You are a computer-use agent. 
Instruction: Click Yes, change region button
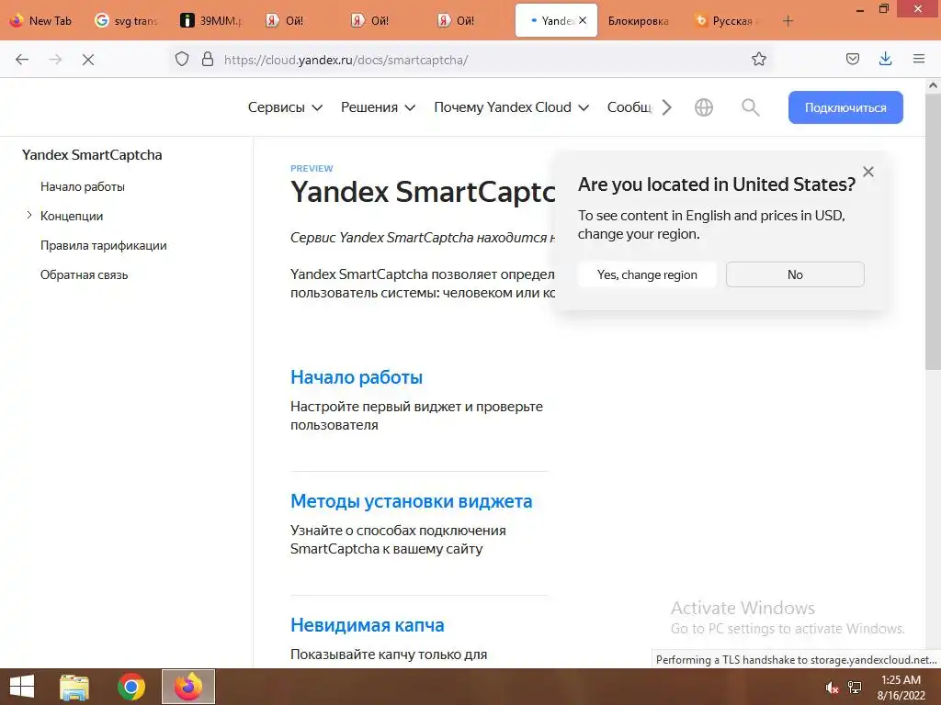tap(647, 274)
